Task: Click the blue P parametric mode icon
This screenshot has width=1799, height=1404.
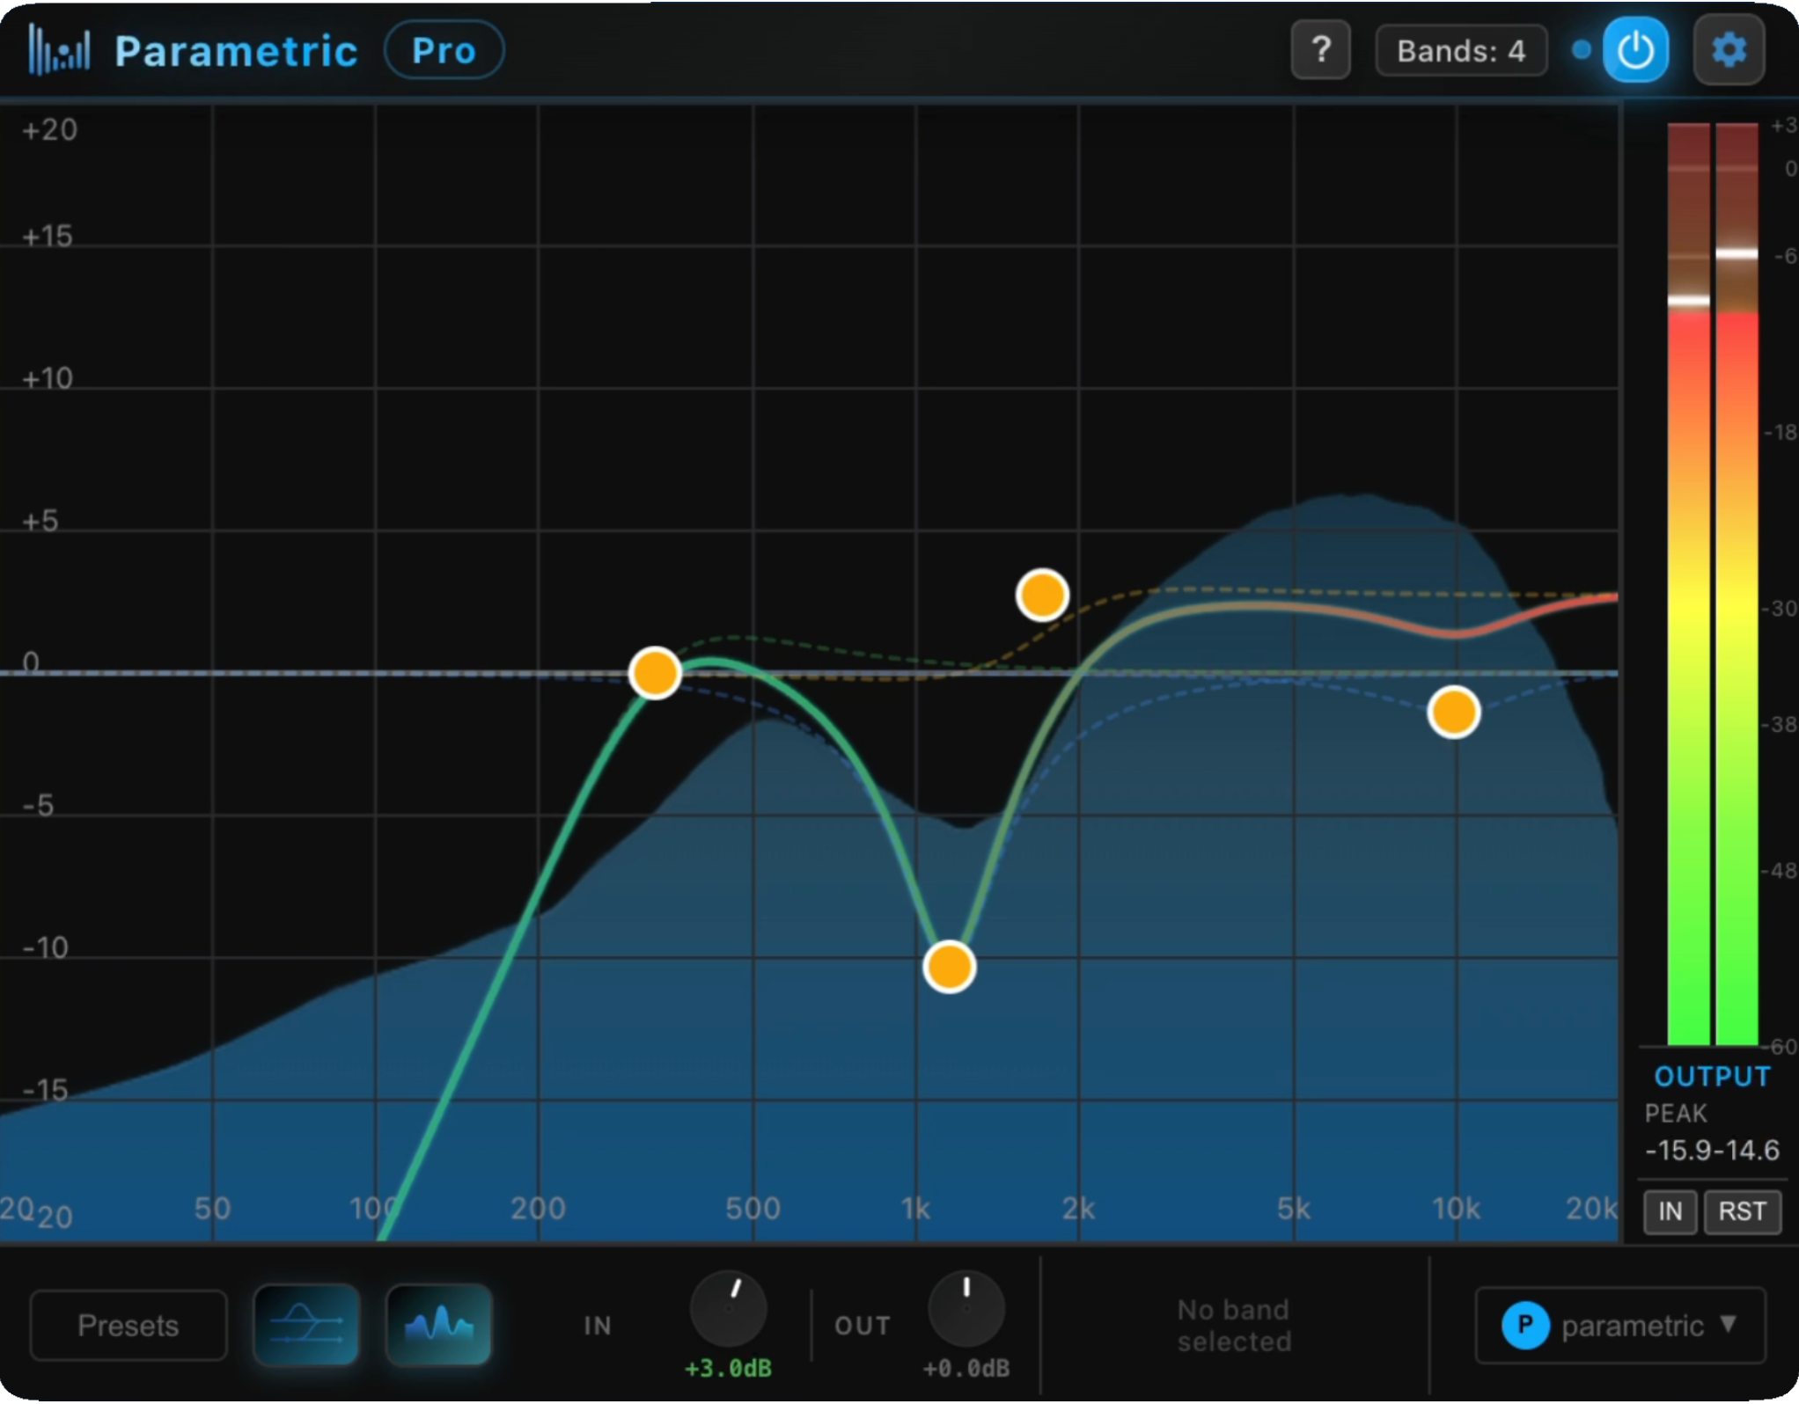Action: 1526,1326
